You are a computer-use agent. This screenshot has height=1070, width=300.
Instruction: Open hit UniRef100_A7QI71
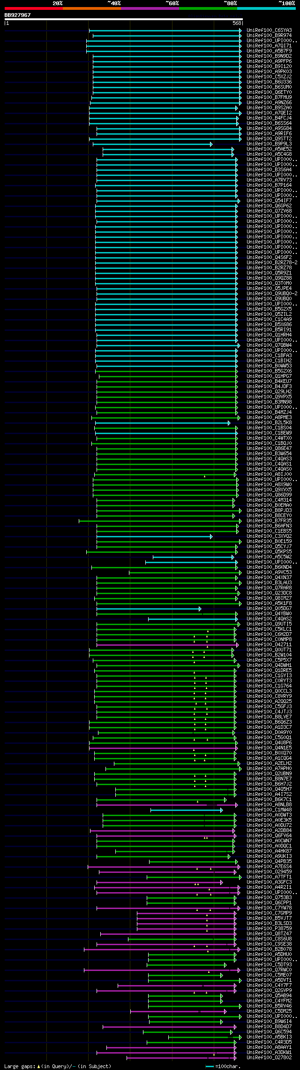(x=269, y=46)
